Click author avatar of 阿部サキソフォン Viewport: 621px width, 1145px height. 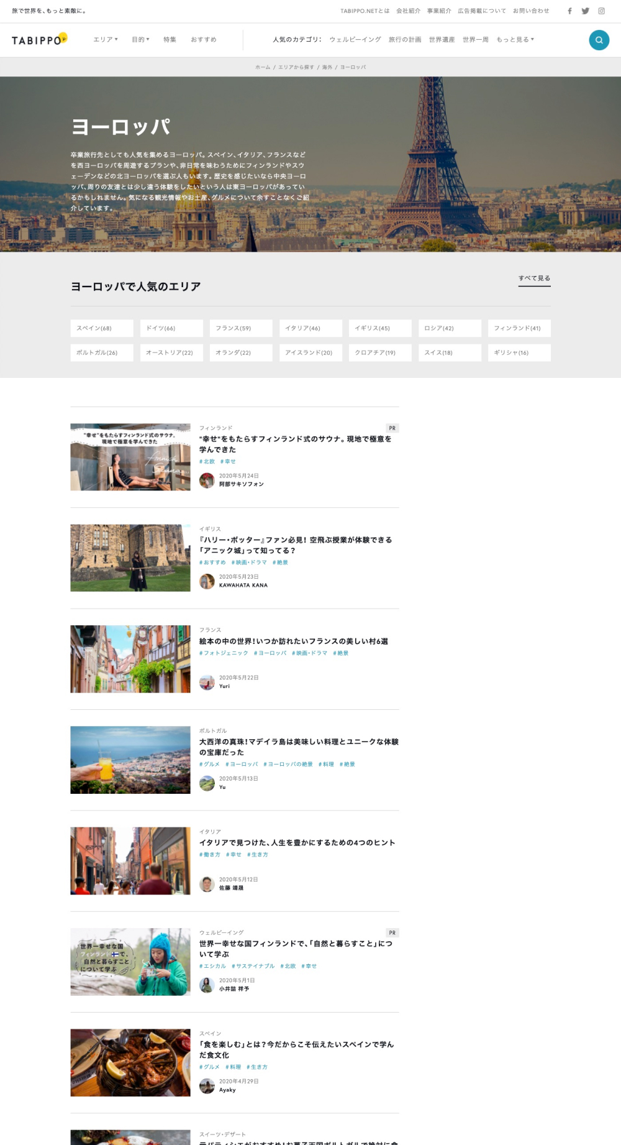tap(207, 480)
